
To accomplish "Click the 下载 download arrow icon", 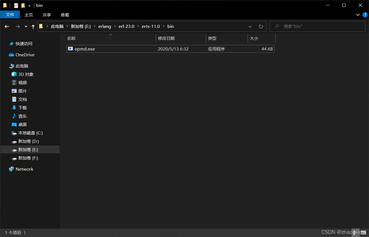I will pos(14,108).
